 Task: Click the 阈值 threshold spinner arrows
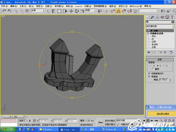170,80
